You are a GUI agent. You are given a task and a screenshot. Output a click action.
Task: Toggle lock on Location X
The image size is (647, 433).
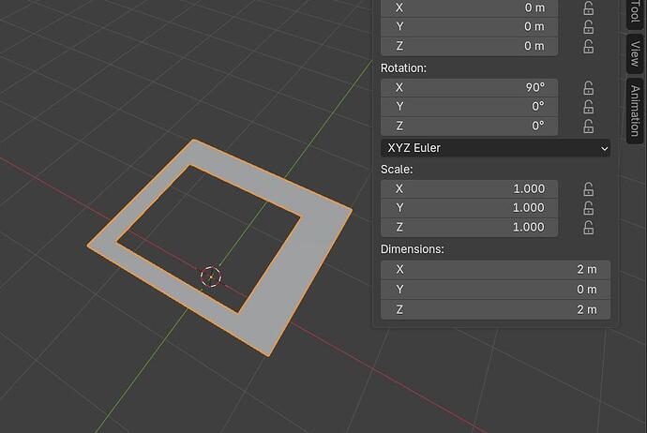pyautogui.click(x=589, y=7)
